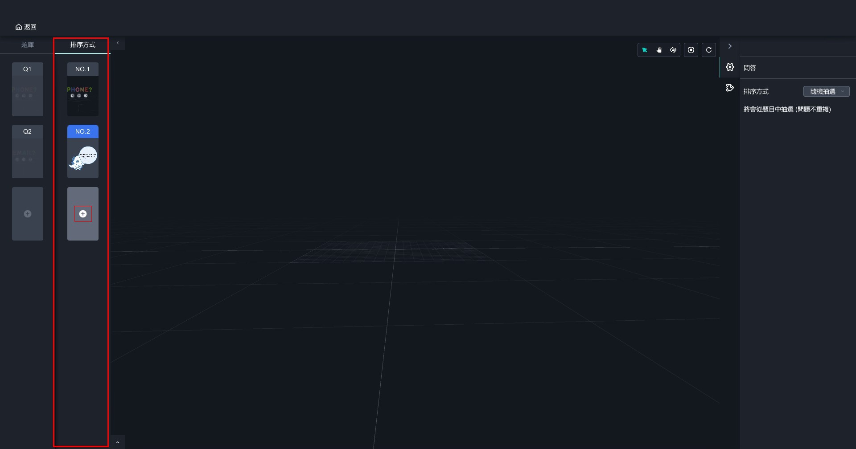Screen dimensions: 856x449
Task: Select the Q2 question card
Action: (x=28, y=151)
